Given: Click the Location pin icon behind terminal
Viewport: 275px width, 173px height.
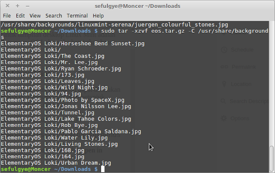Looking at the screenshot, I should [x=224, y=84].
